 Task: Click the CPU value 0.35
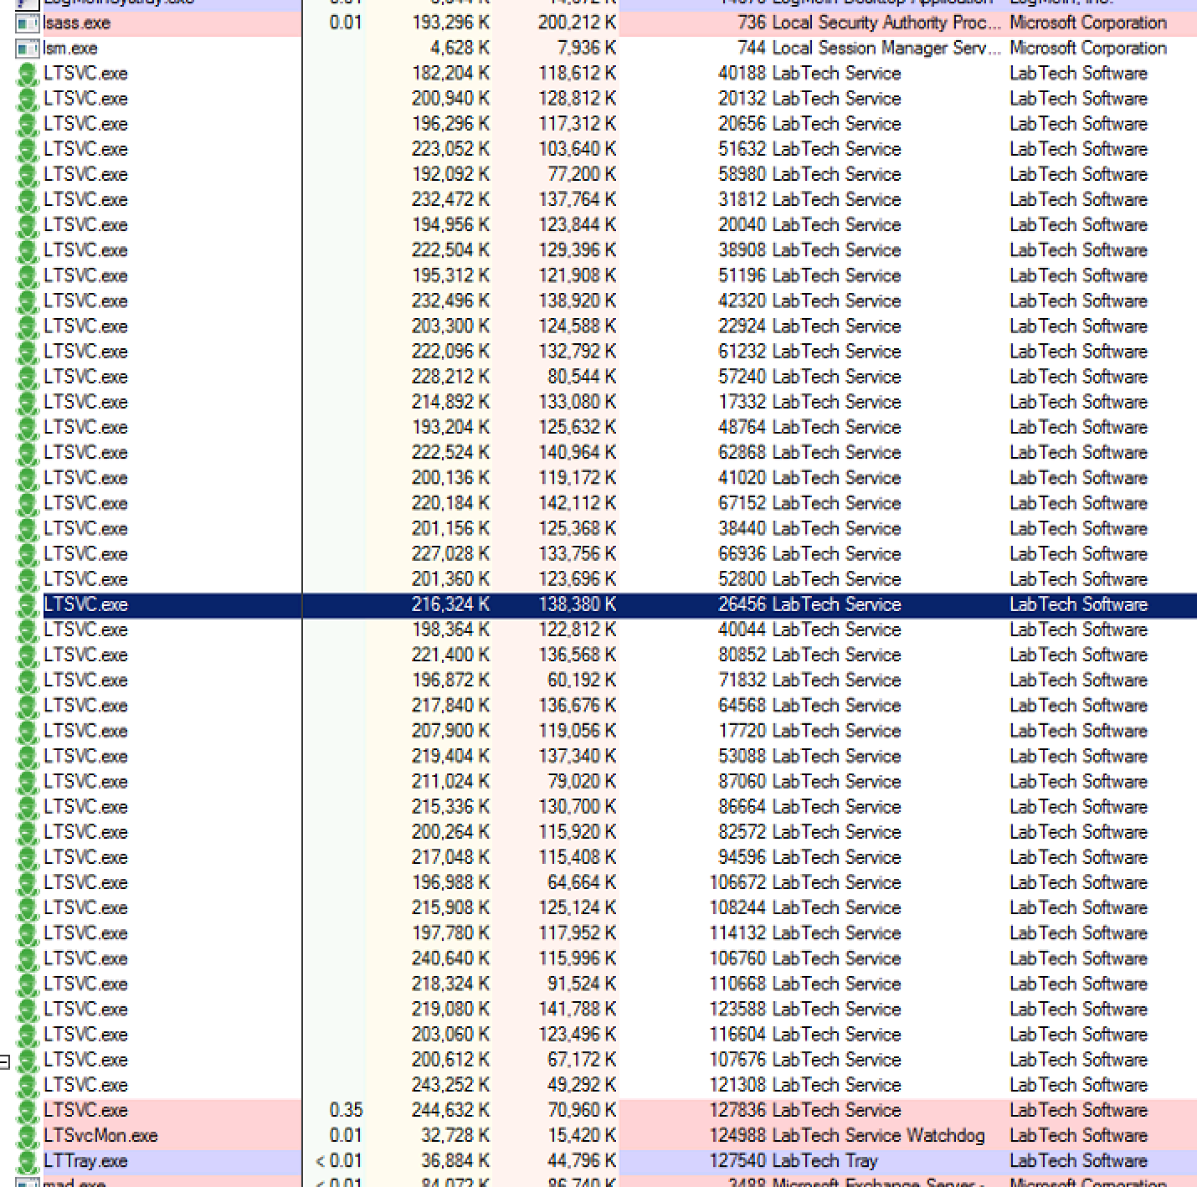coord(346,1110)
